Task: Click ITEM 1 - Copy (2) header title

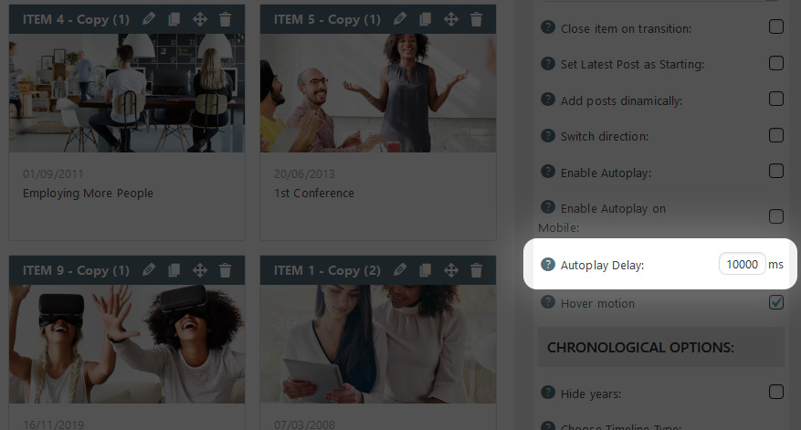Action: pos(327,270)
